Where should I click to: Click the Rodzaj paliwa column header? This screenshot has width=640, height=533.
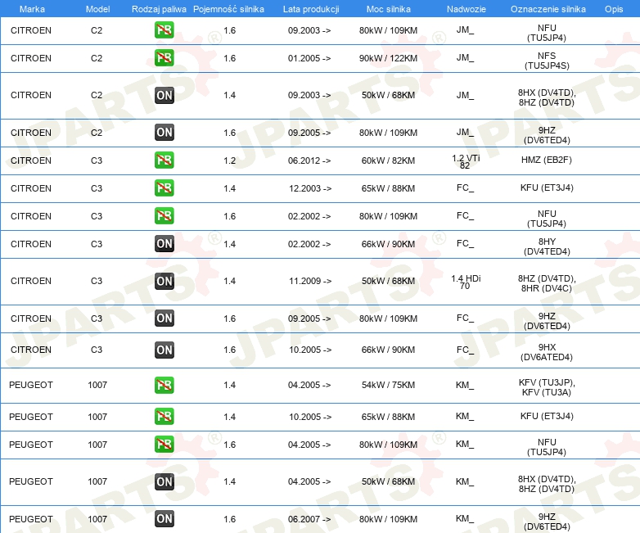pos(159,9)
